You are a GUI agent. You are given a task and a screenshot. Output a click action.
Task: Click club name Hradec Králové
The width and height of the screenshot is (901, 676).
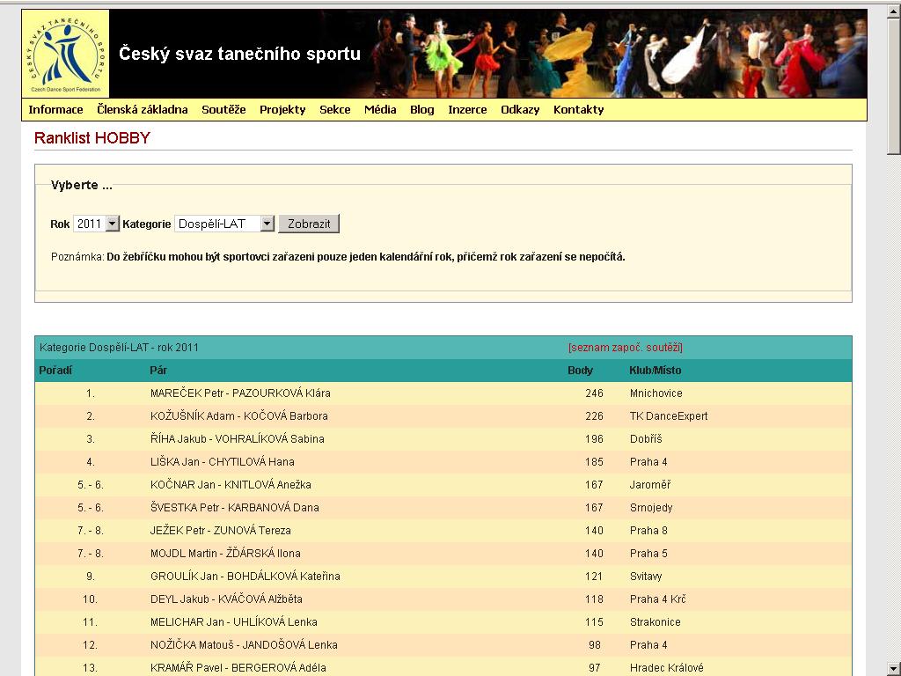coord(667,668)
